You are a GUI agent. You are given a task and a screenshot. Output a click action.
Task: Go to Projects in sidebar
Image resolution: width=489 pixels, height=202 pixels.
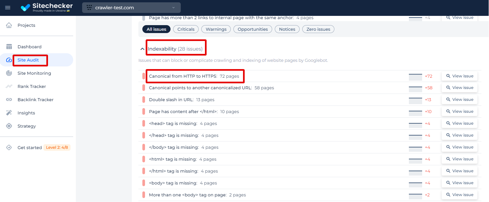26,25
